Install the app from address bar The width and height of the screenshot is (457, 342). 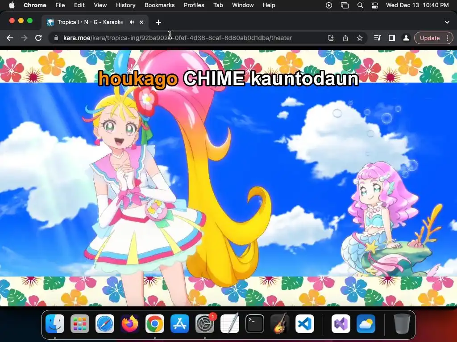[x=331, y=38]
